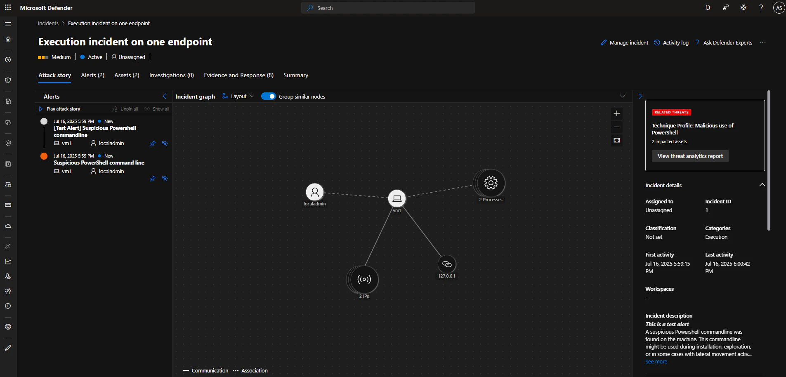
Task: Navigate to Incidents breadcrumb
Action: pyautogui.click(x=48, y=24)
